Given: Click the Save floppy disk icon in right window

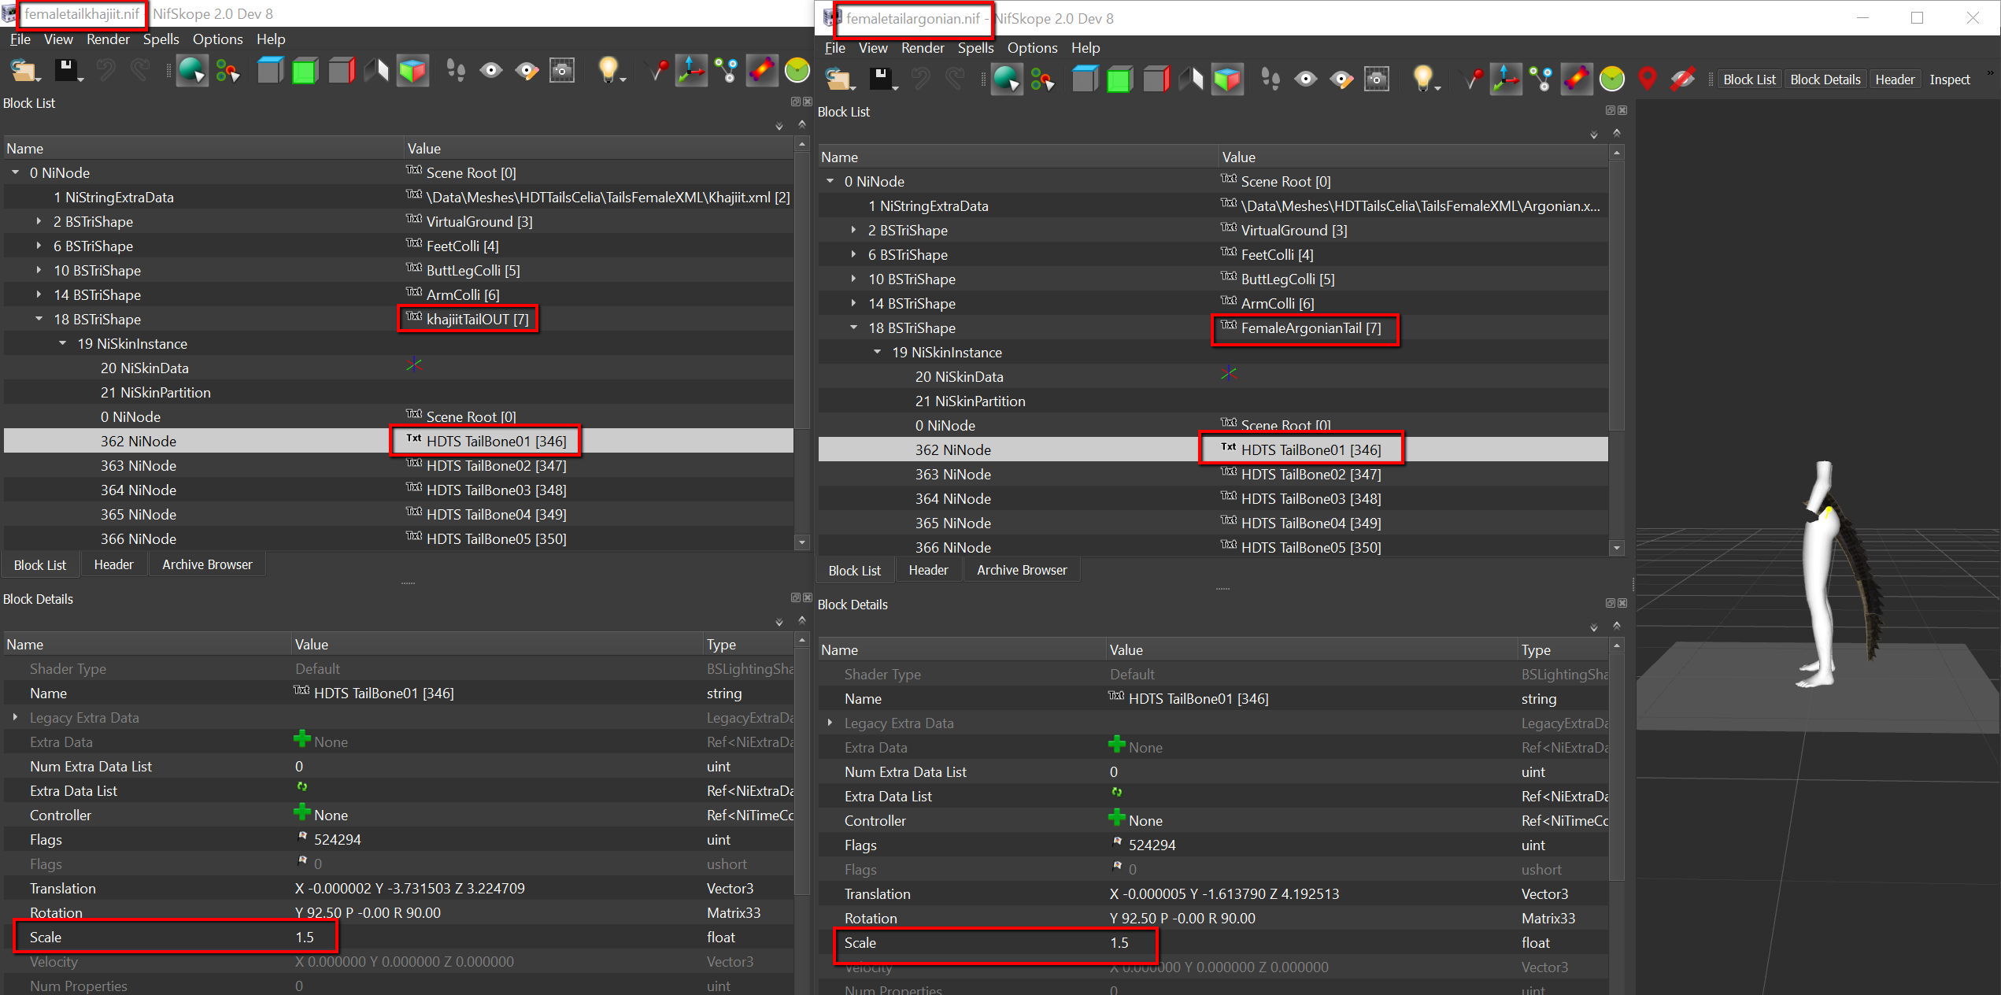Looking at the screenshot, I should [882, 80].
